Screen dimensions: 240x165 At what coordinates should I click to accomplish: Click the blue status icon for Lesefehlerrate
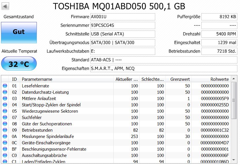[x=5, y=86]
